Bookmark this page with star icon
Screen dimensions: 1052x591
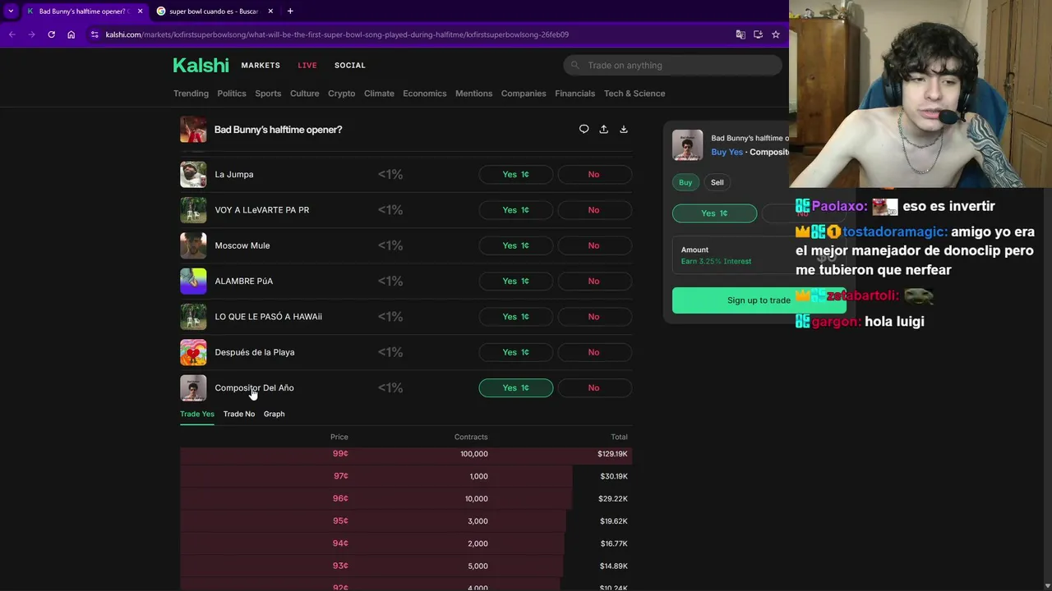pyautogui.click(x=775, y=34)
